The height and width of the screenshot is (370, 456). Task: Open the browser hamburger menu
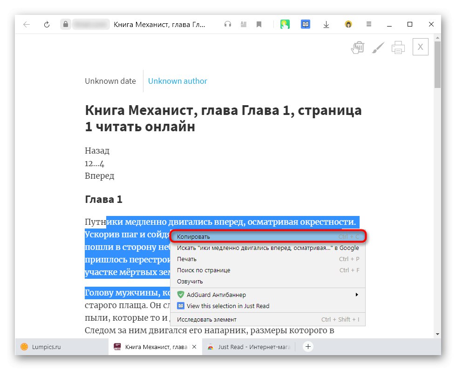(369, 24)
